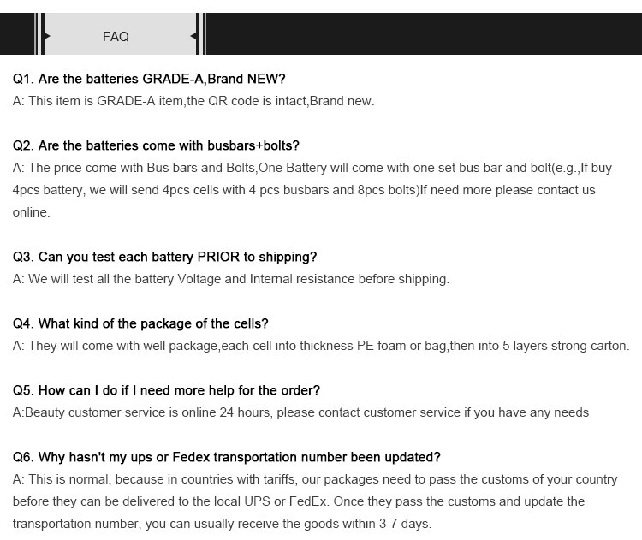Click the small arrow left of FAQ
Screen dimensions: 642x540
46,36
